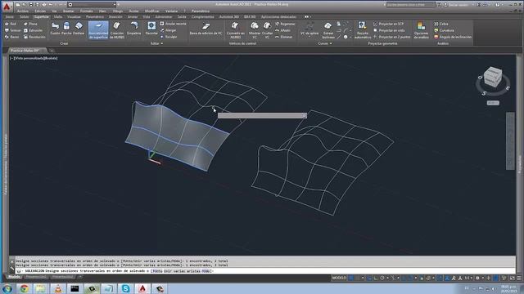Click Convertir en NURBS tool
The image size is (524, 294).
point(236,30)
